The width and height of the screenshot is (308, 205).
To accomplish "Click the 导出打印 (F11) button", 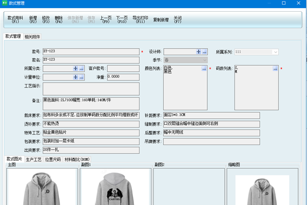I will 139,19.
